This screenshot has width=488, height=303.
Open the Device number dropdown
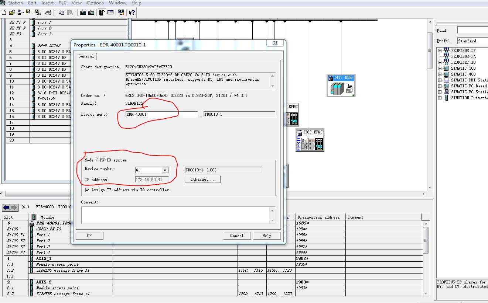point(165,170)
